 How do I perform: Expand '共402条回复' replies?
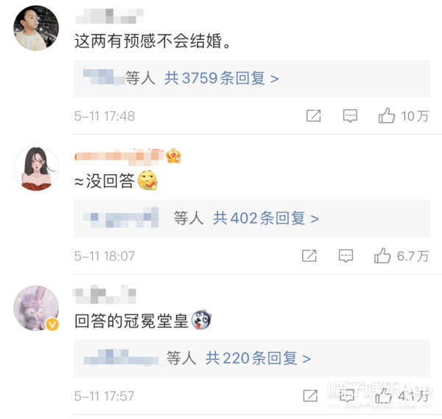click(x=266, y=218)
